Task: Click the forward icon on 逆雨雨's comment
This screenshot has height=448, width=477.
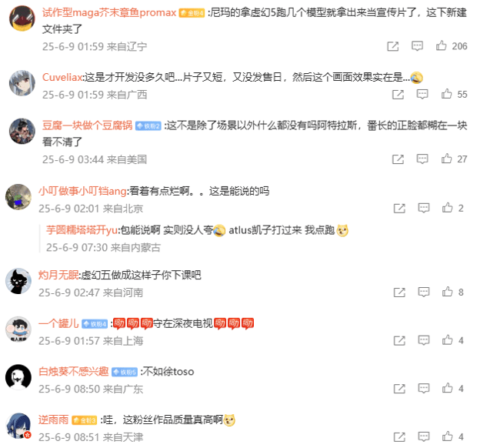Action: tap(399, 437)
